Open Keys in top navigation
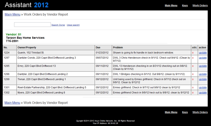 (x=185, y=6)
